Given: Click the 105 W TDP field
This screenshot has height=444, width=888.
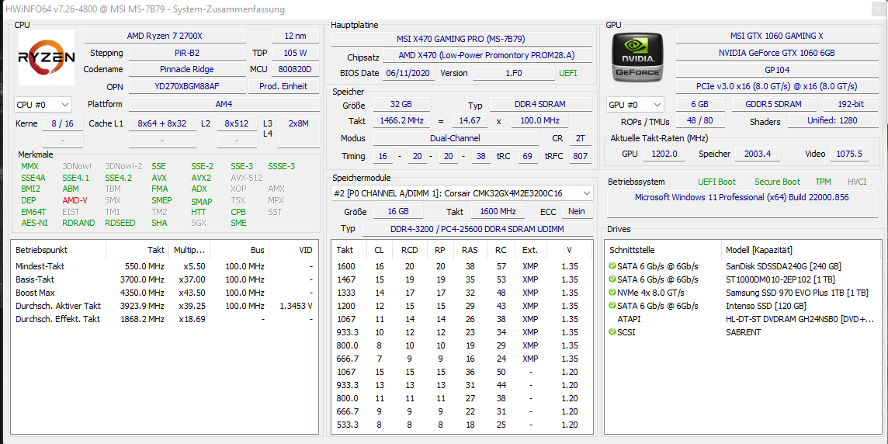Looking at the screenshot, I should click(x=296, y=53).
